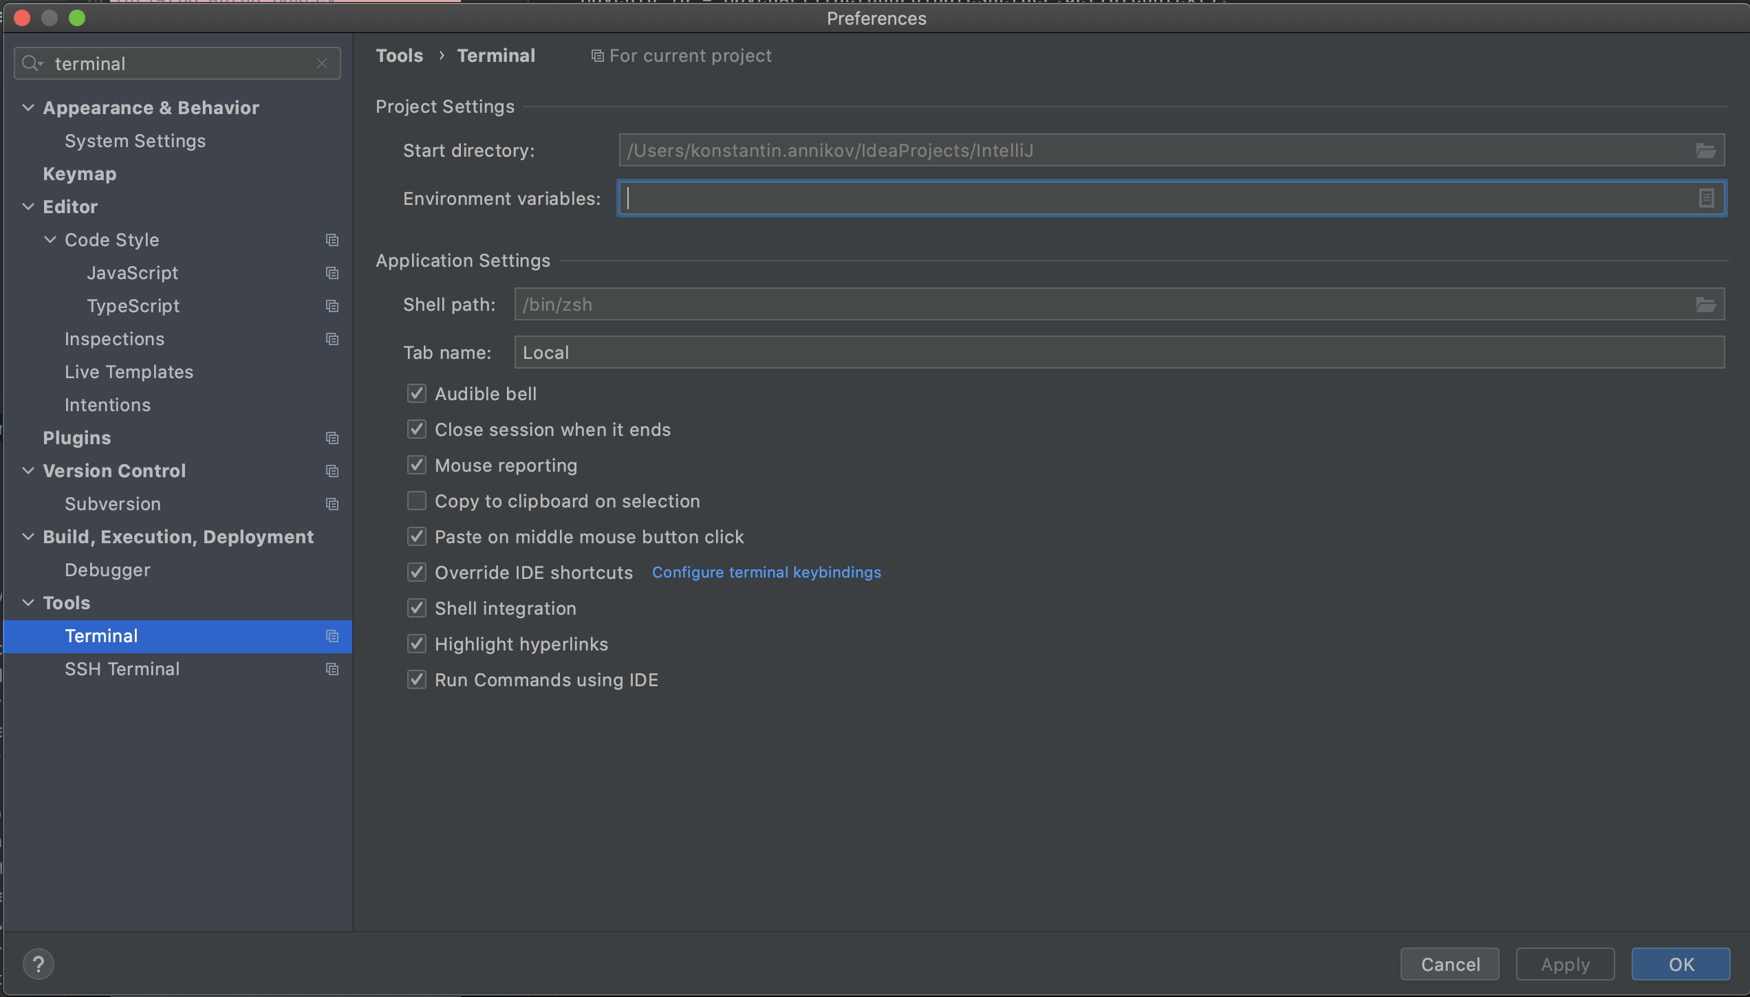
Task: Click into the Tab name field
Action: pos(1119,353)
